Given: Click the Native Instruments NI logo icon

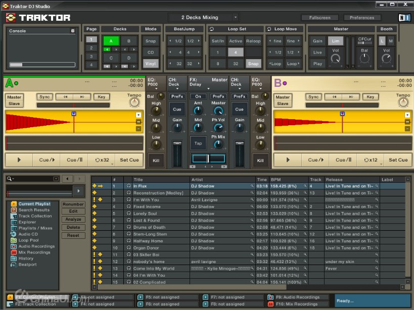Looking at the screenshot, I should (404, 18).
